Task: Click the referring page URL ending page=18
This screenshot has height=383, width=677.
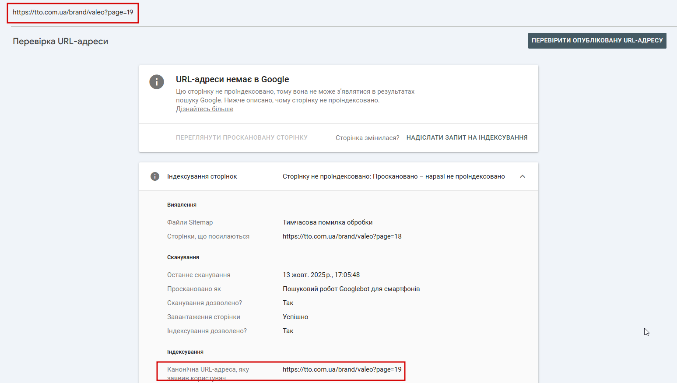Action: pos(342,236)
